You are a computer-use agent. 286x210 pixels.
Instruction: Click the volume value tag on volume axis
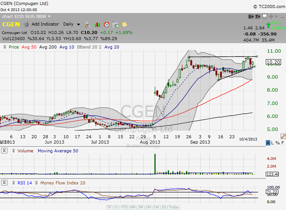tap(272, 174)
